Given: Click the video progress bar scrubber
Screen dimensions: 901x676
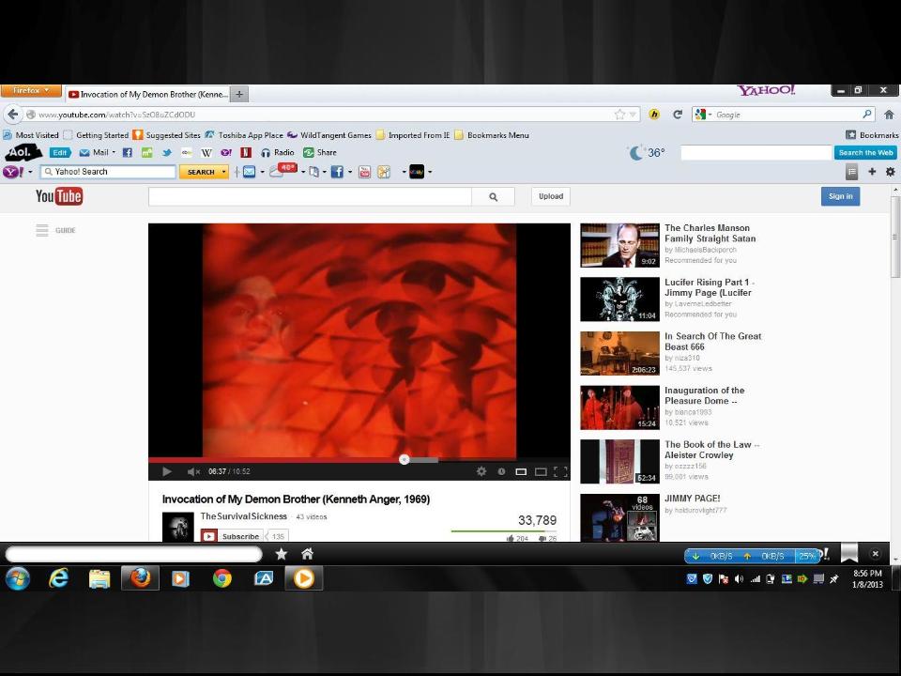Looking at the screenshot, I should (404, 459).
